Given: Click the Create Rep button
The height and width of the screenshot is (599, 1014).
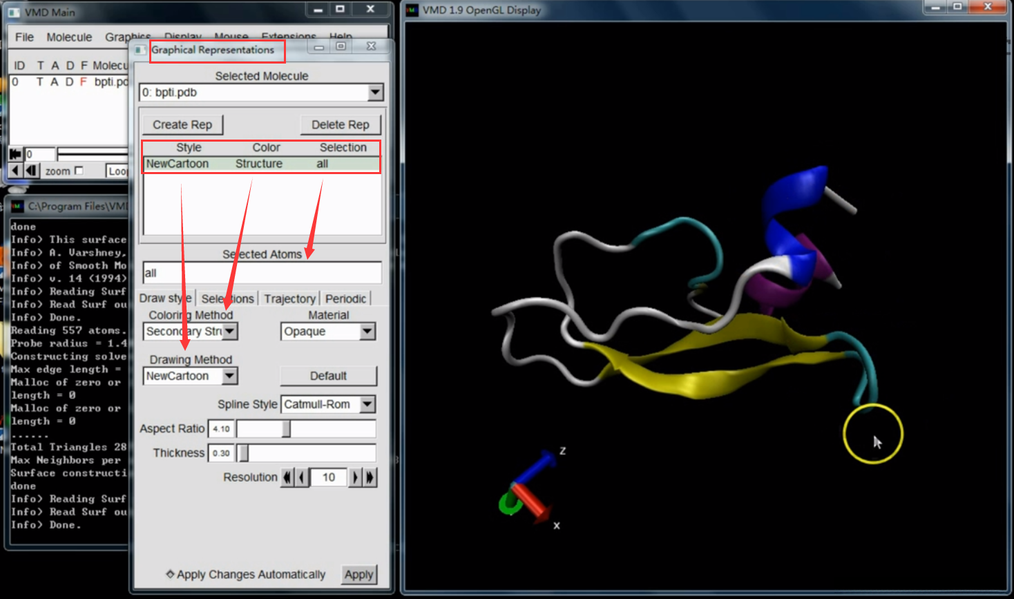Looking at the screenshot, I should tap(182, 125).
